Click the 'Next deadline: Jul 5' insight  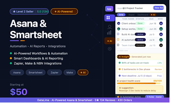pos(140,76)
